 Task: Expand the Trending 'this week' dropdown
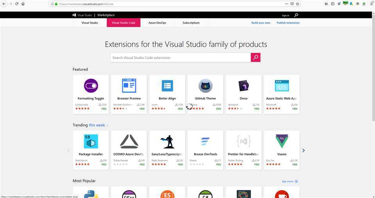pos(99,125)
